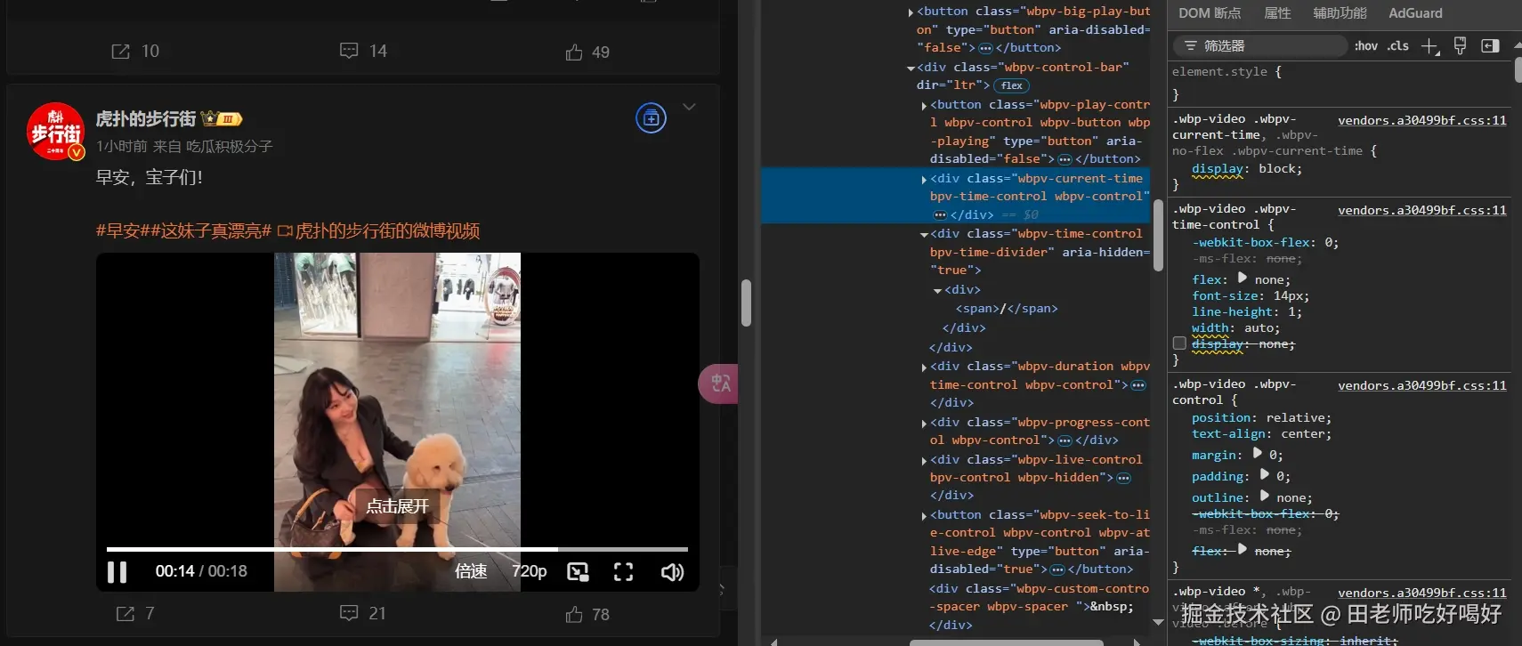Enable the crossed-out display: none checkbox
Screen dimensions: 1522x646
tap(1179, 343)
